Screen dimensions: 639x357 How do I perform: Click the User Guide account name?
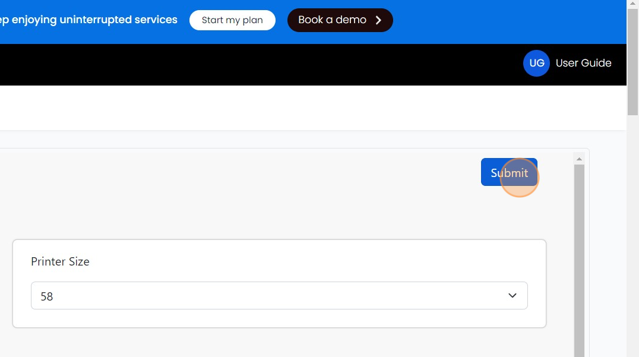tap(583, 63)
